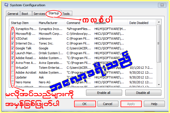The width and height of the screenshot is (170, 113).
Task: Uncheck the VZOchat startup checkbox
Action: tap(13, 39)
